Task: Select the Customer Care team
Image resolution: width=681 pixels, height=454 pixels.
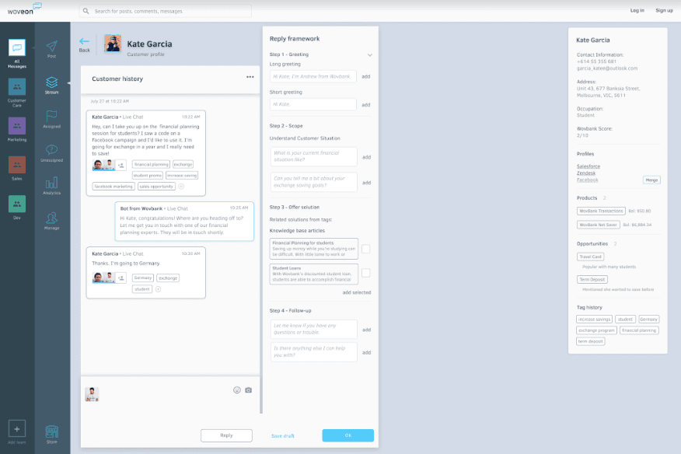Action: (x=17, y=87)
